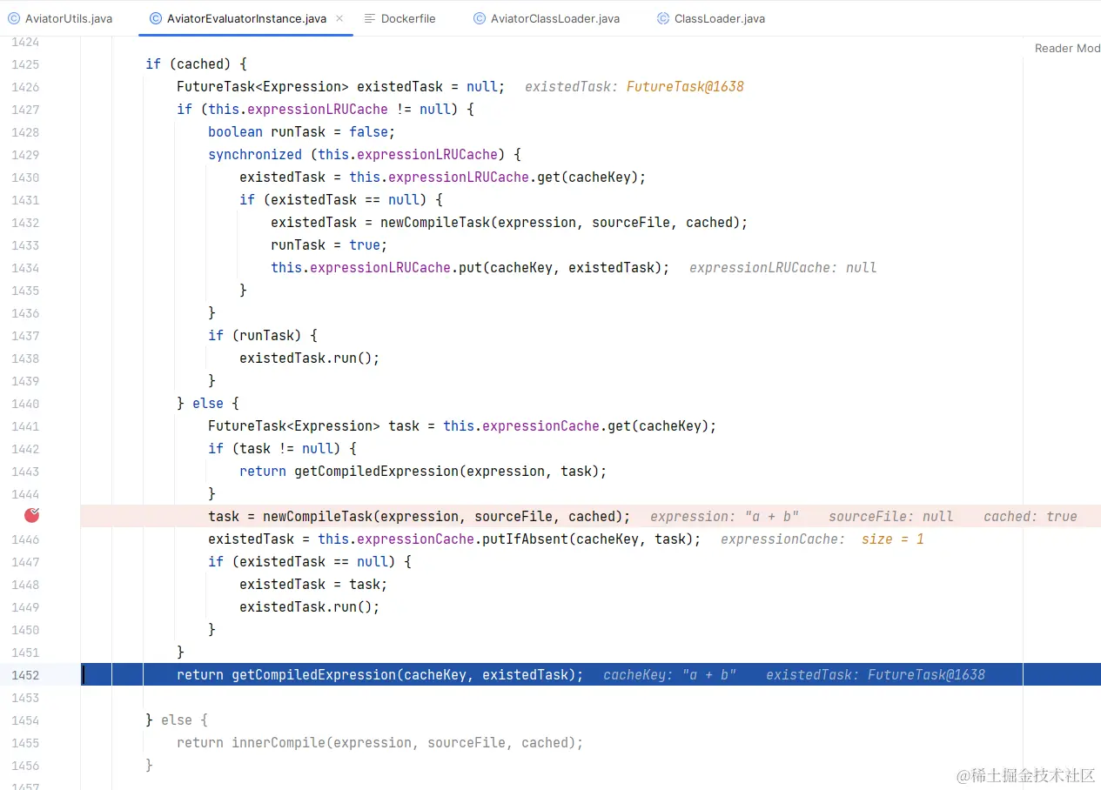Click the 'if (runTask) {' statement
Screen dimensions: 1101x790
[262, 336]
